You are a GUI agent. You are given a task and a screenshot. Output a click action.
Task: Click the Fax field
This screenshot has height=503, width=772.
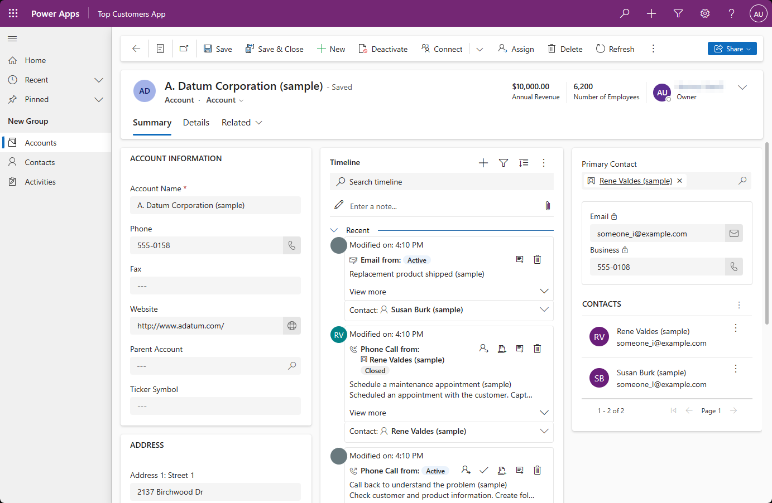pyautogui.click(x=215, y=286)
